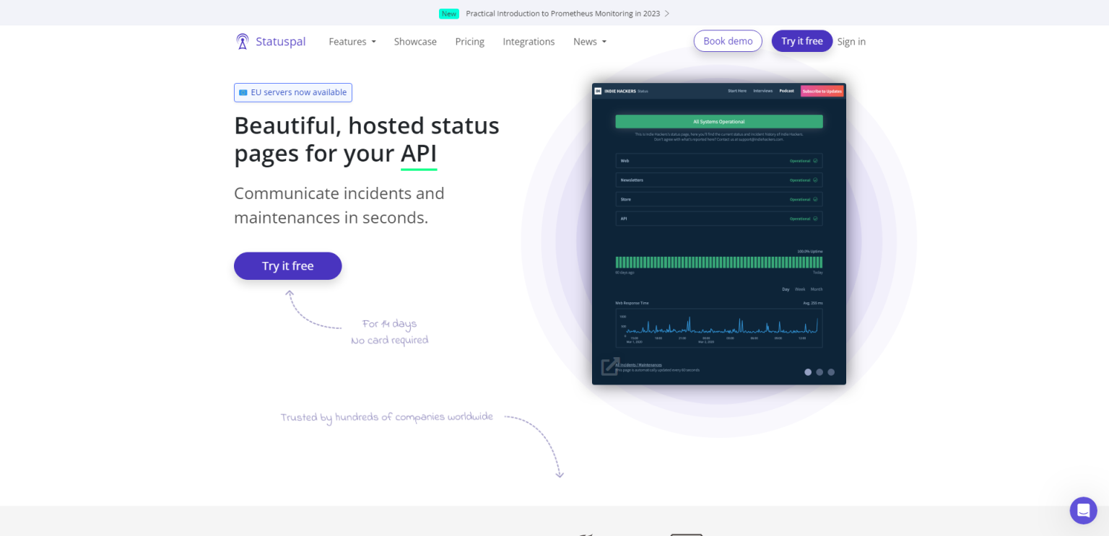
Task: Click the server icon in the EU servers badge
Action: click(x=243, y=92)
